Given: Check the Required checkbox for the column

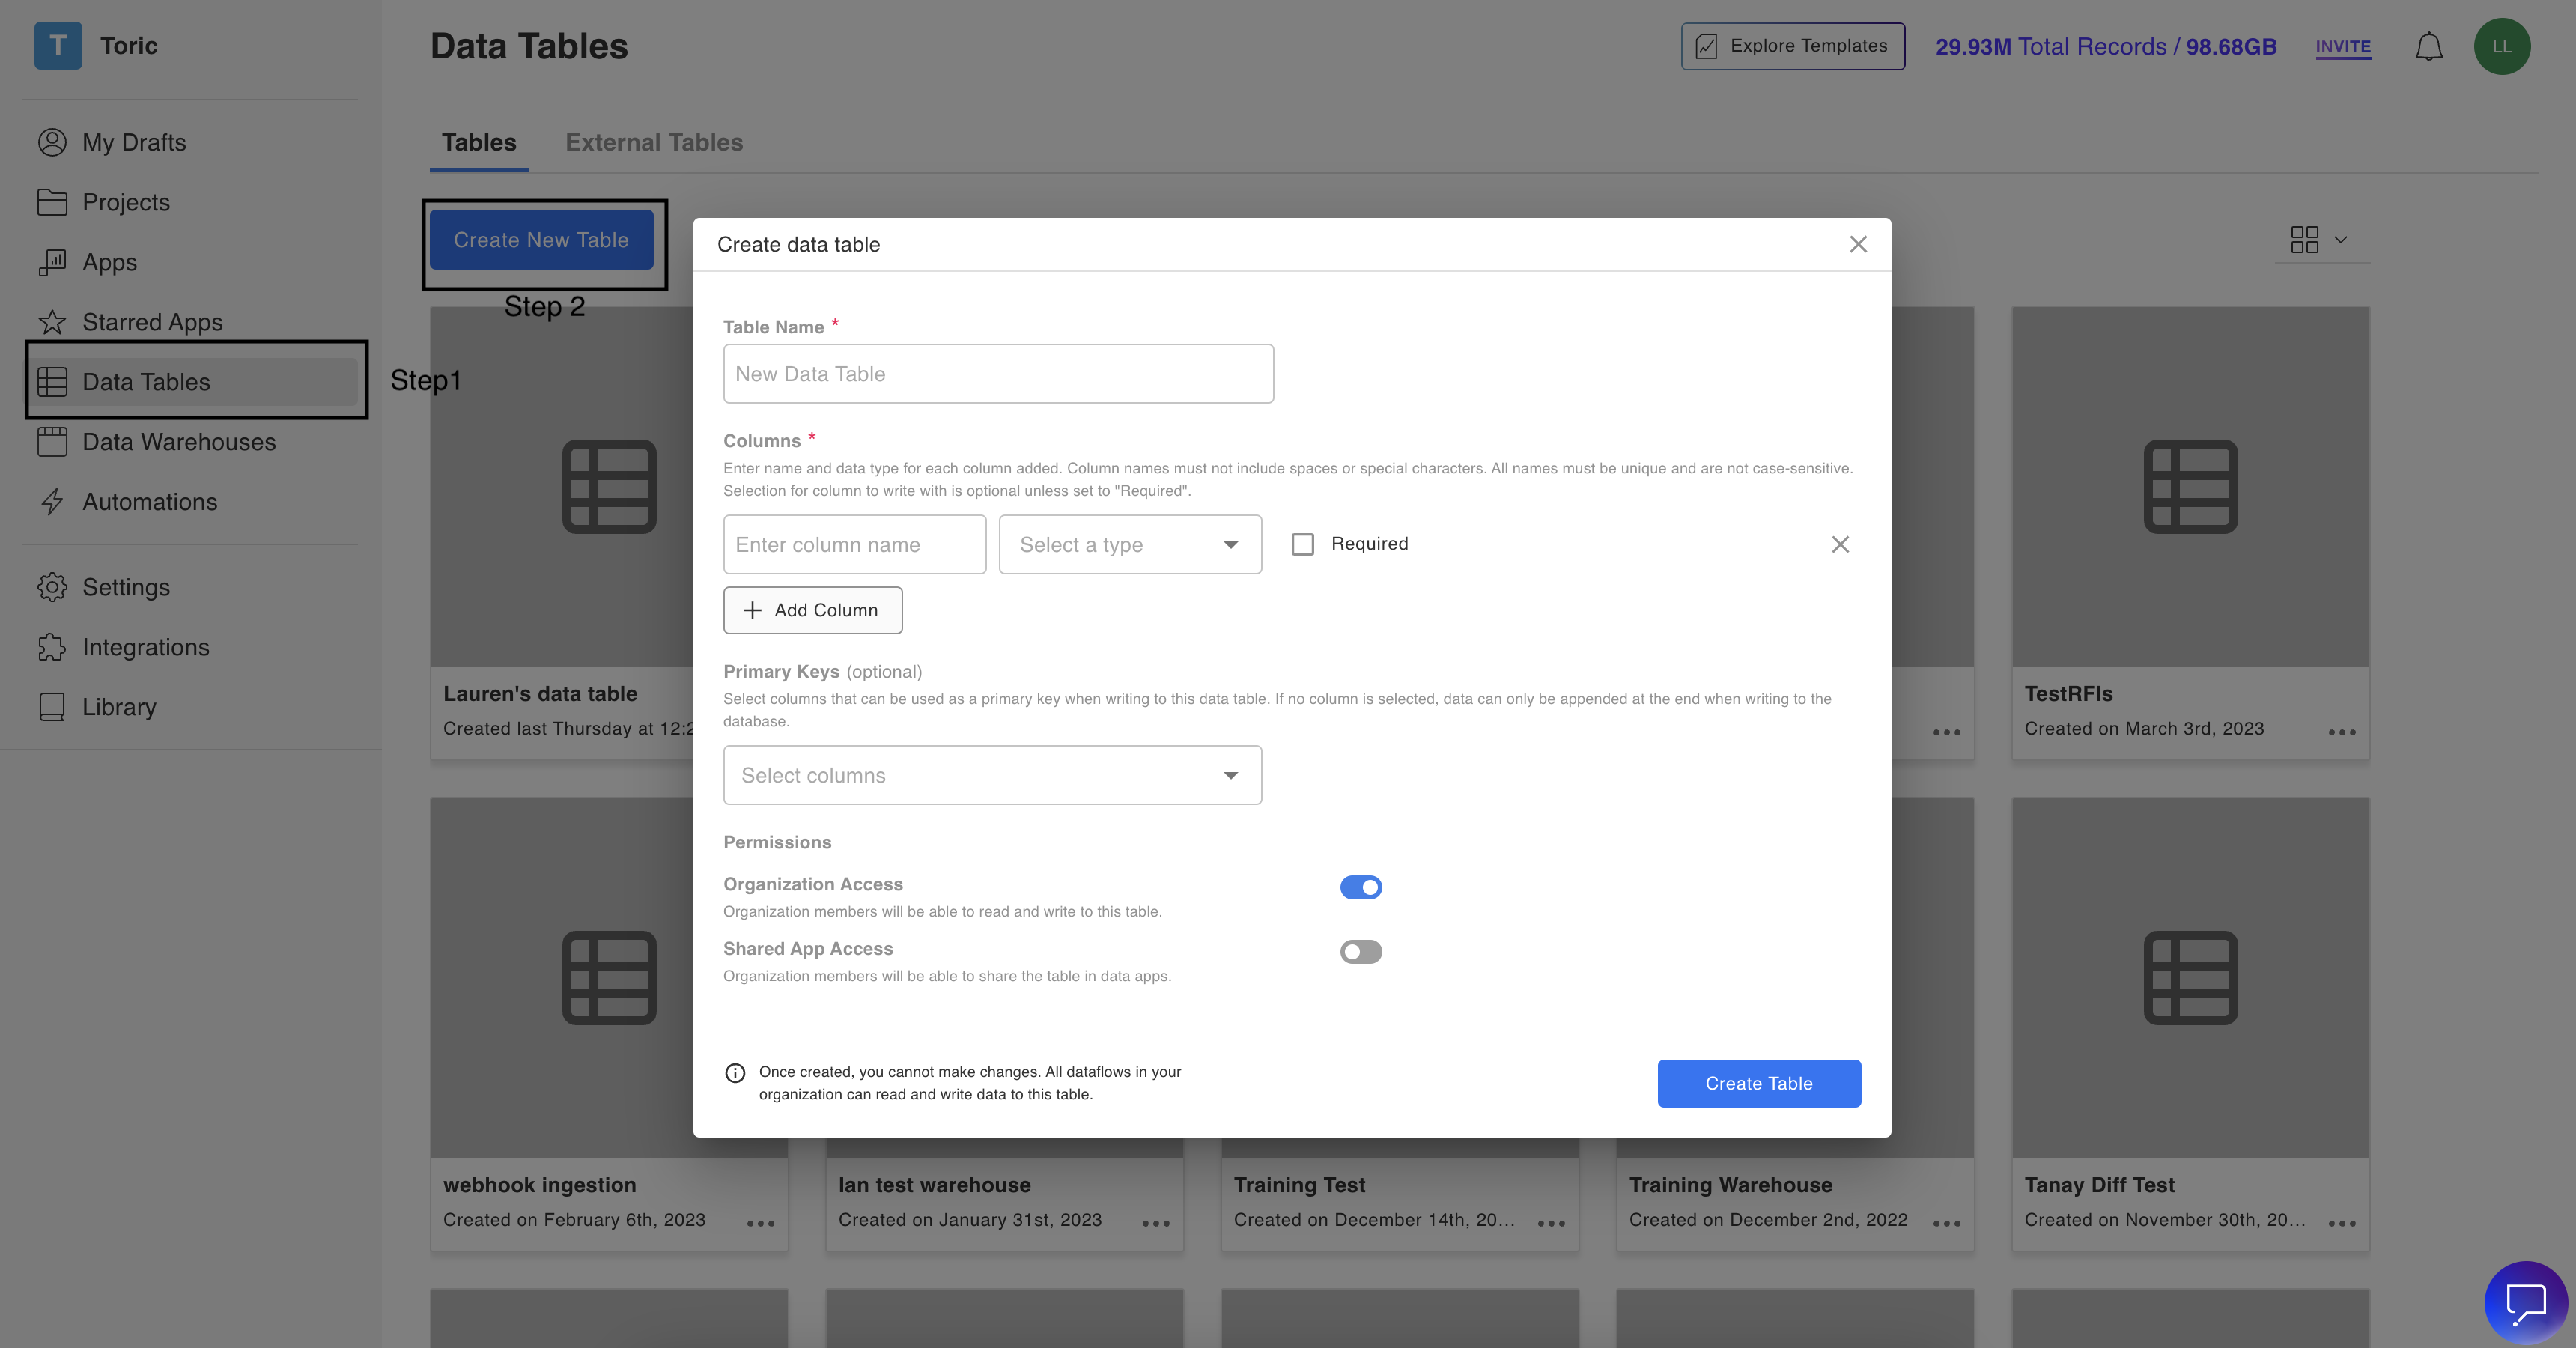Looking at the screenshot, I should pyautogui.click(x=1302, y=544).
